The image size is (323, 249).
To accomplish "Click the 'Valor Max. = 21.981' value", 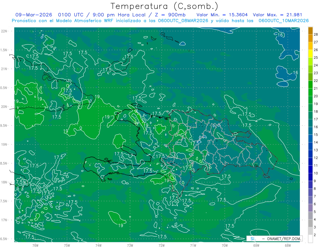I will tap(278, 15).
